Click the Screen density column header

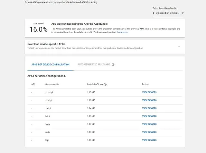click(52, 84)
